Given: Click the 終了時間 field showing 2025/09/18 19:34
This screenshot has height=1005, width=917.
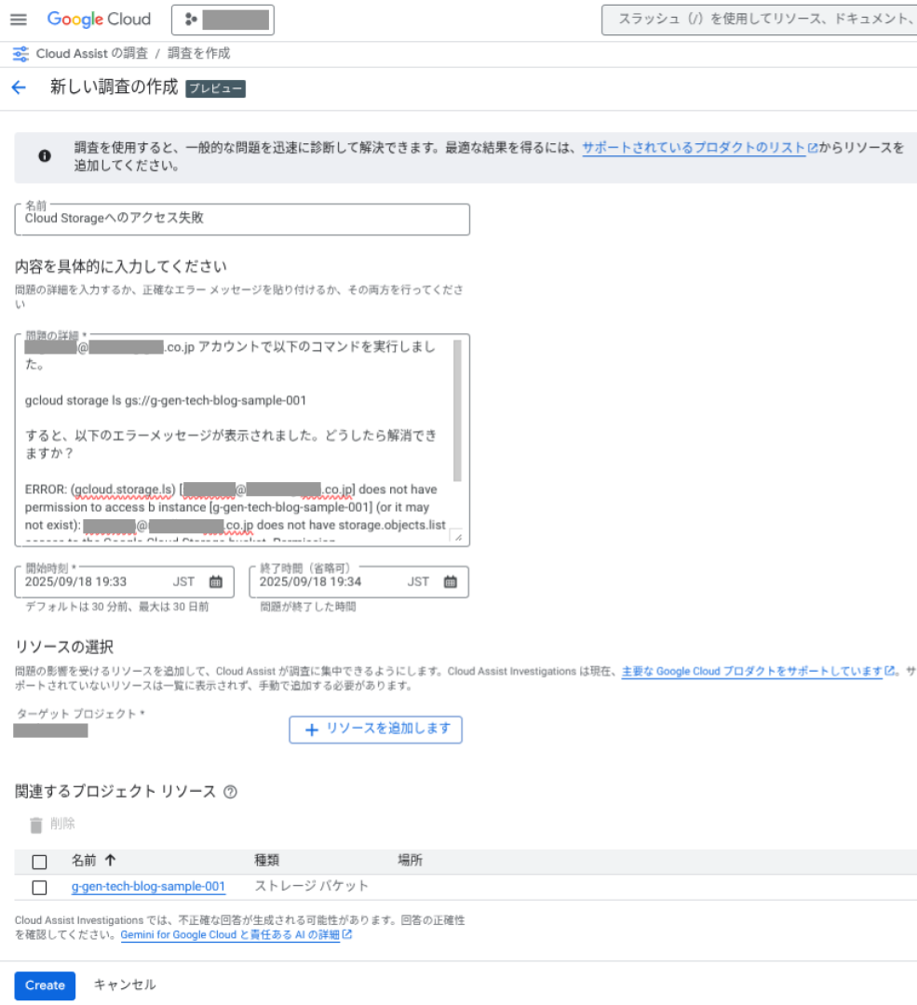Looking at the screenshot, I should 358,582.
